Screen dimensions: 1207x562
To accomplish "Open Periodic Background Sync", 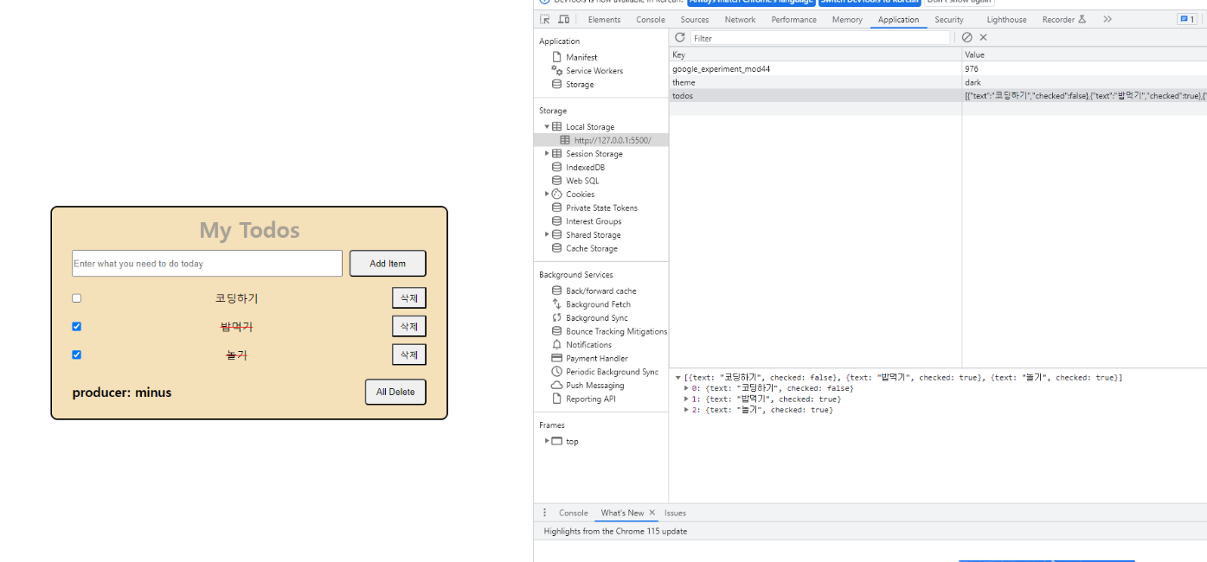I will coord(612,372).
